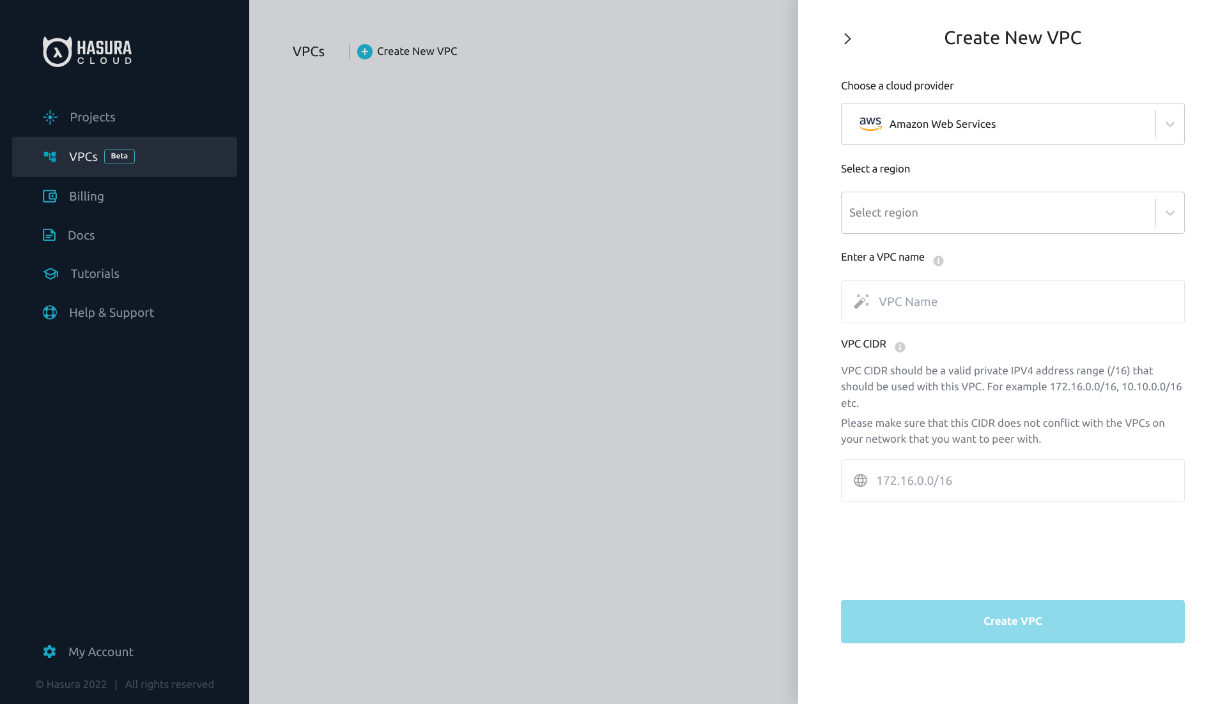Open Help & Support icon

(x=50, y=312)
